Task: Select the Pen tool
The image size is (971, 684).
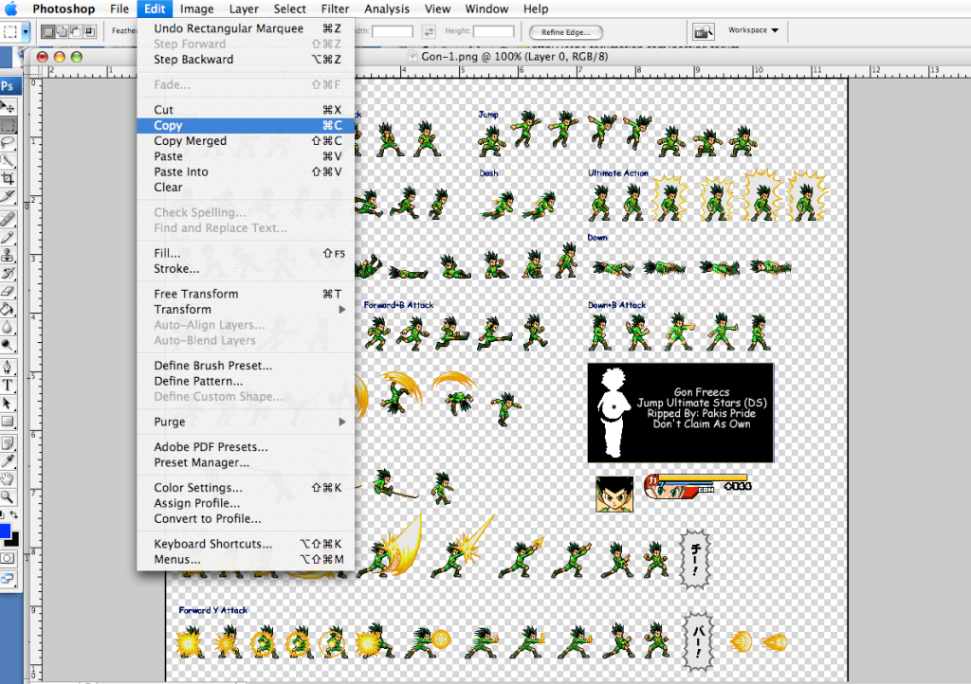Action: 8,367
